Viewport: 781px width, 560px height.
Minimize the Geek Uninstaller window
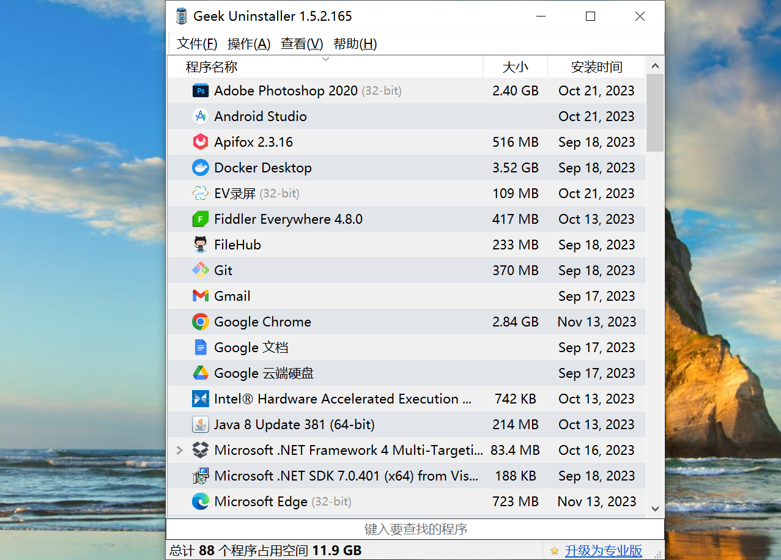tap(541, 17)
